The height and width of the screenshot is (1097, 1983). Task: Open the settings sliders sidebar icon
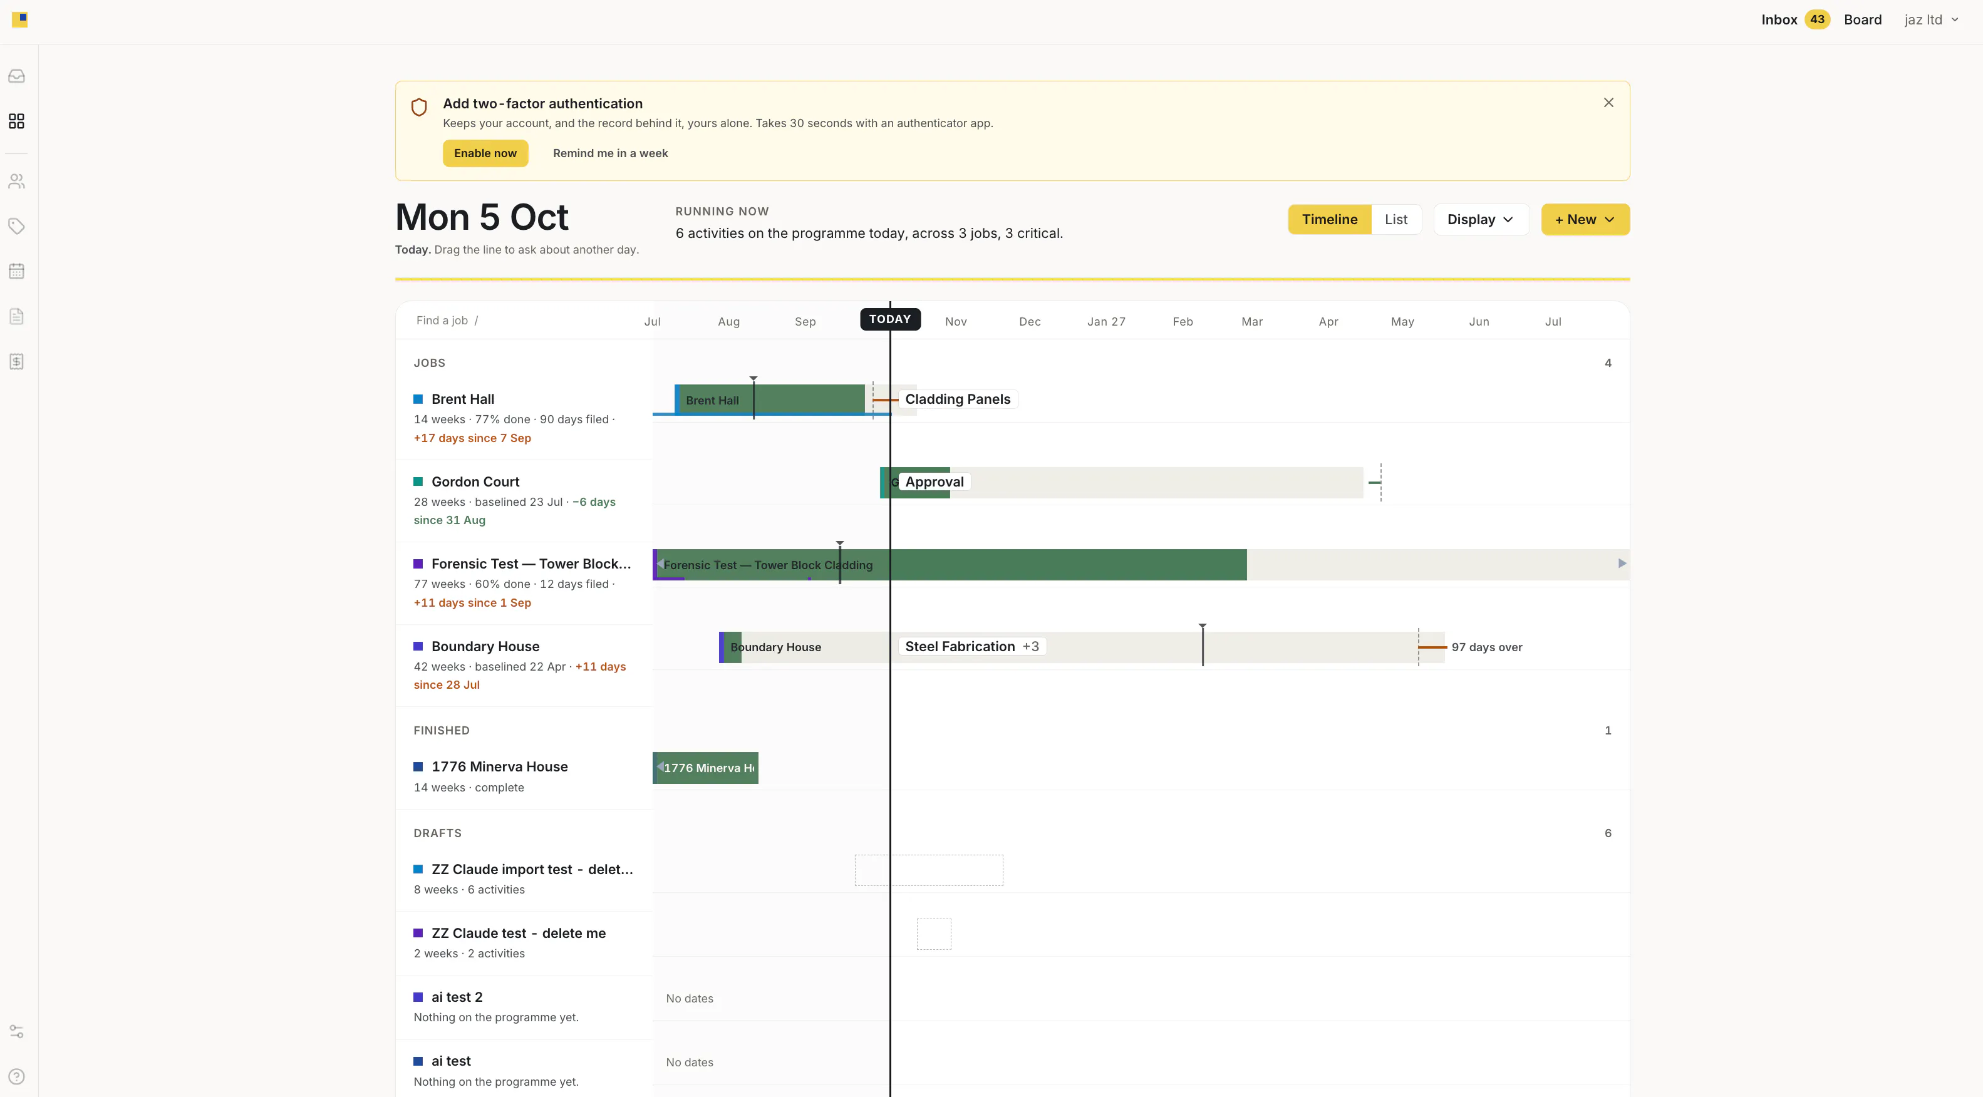(16, 1032)
